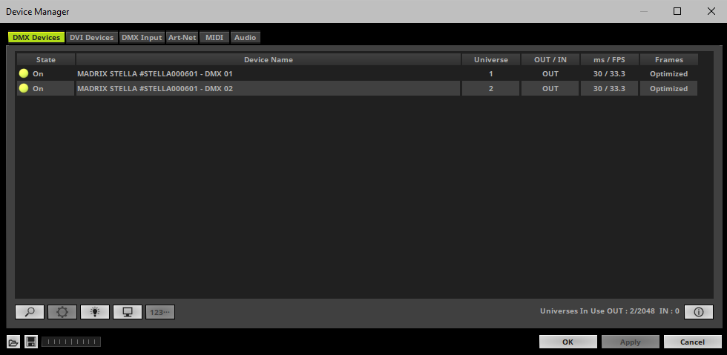Switch to the MIDI tab
727x355 pixels.
point(214,38)
